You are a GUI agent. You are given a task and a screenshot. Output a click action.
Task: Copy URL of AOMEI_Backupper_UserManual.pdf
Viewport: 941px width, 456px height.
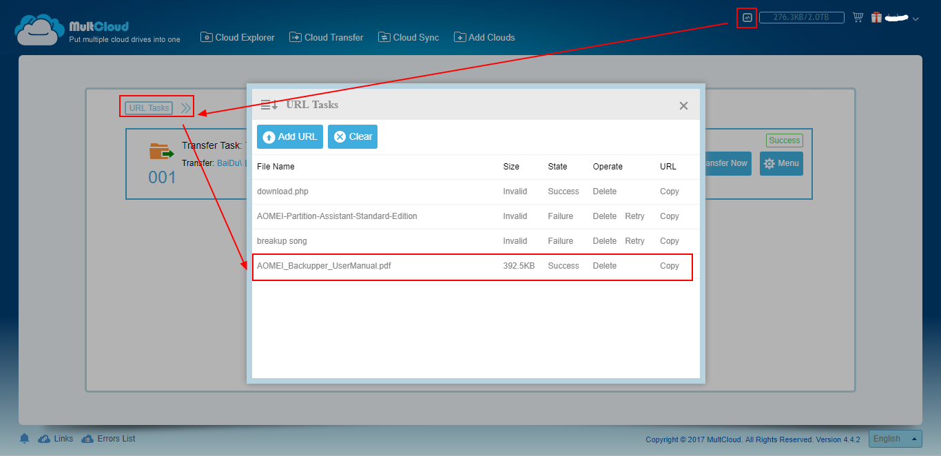[669, 266]
